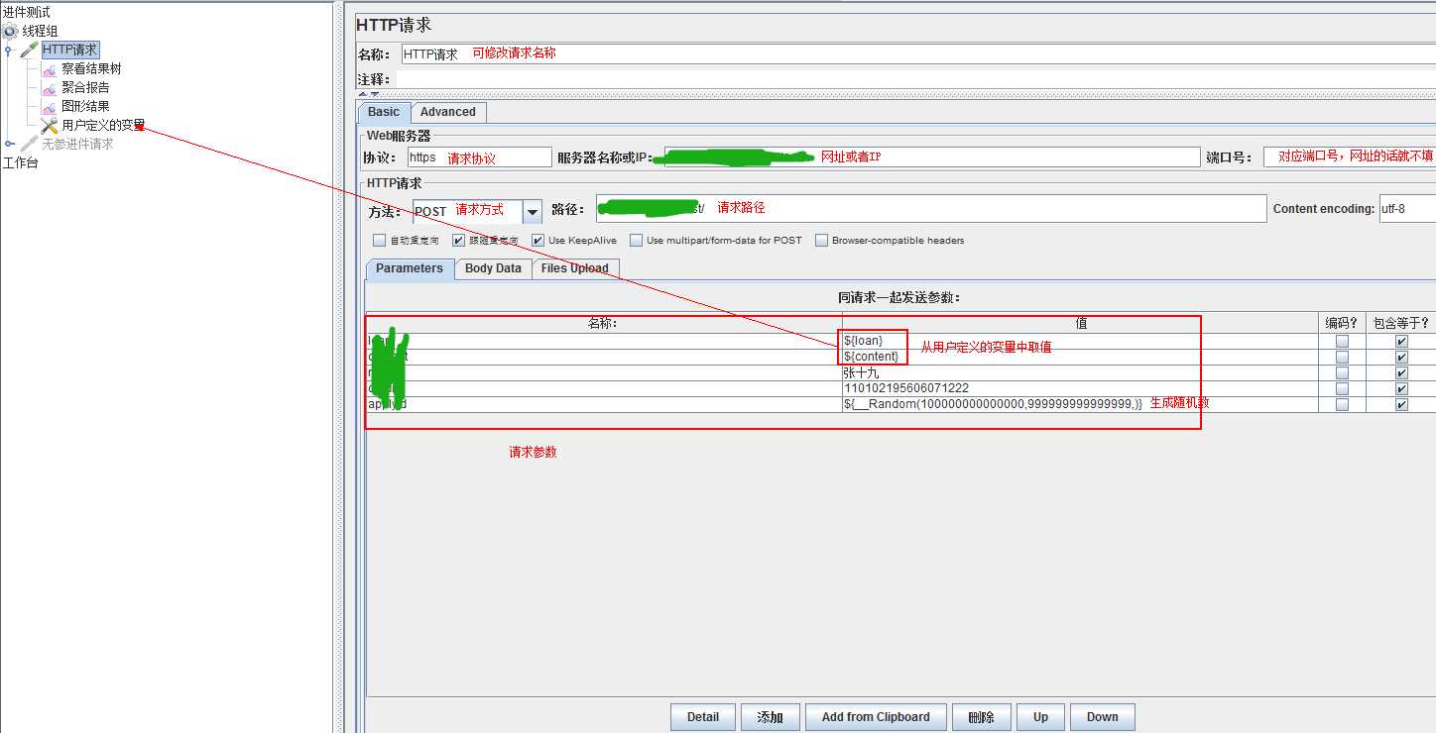The width and height of the screenshot is (1436, 733).
Task: Select the ${__Random(...)} value cell
Action: [x=1081, y=404]
